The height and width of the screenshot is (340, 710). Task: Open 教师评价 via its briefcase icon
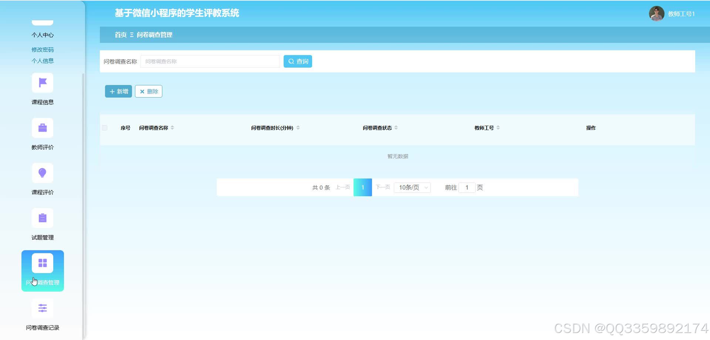coord(42,127)
